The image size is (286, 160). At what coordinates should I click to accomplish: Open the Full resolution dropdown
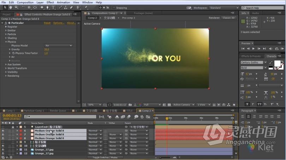(x=152, y=105)
